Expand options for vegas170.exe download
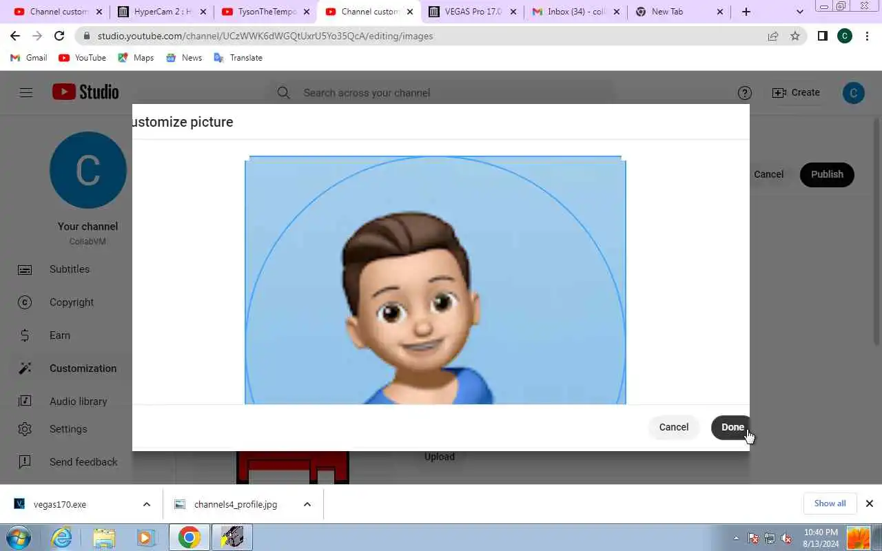The image size is (882, 551). pyautogui.click(x=147, y=504)
